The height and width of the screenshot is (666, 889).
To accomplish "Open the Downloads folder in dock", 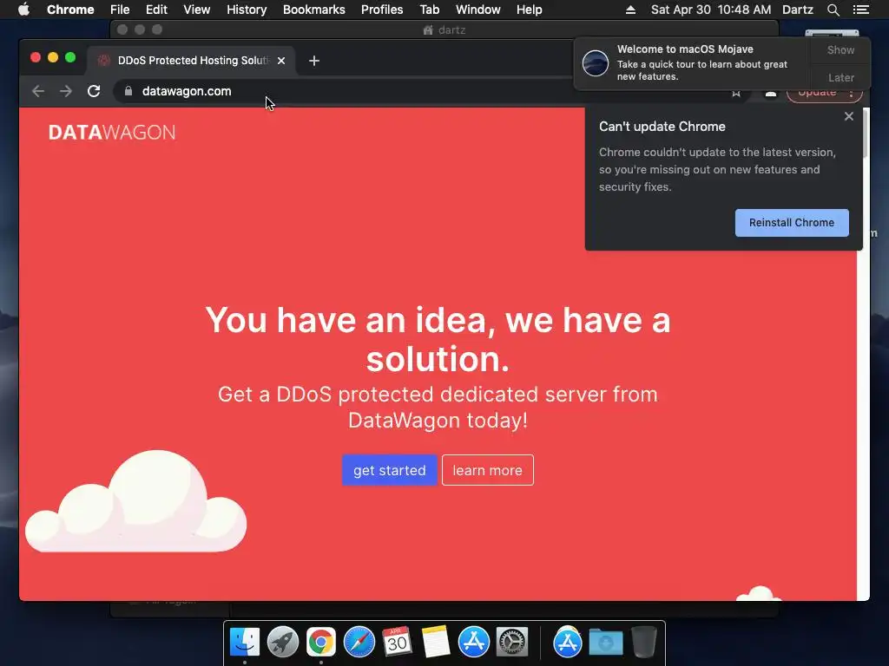I will click(x=605, y=643).
